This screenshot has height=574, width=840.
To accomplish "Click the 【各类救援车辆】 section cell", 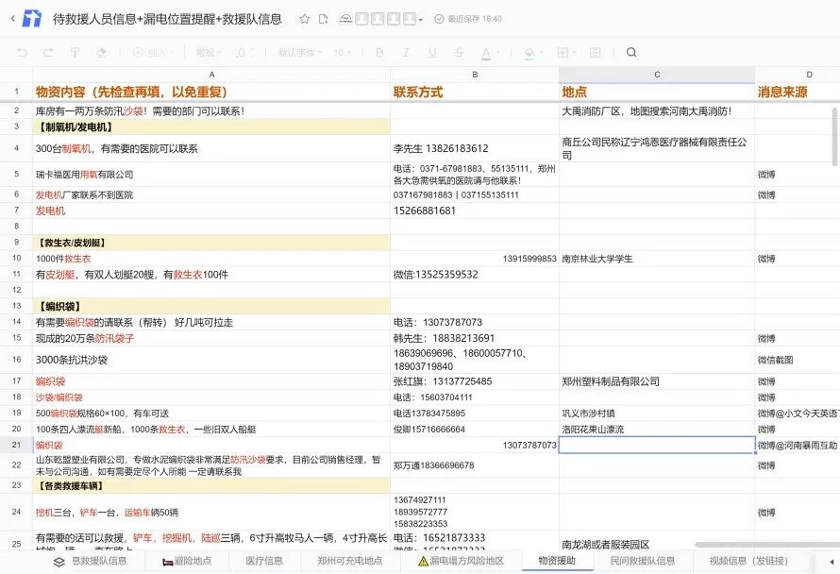I will click(211, 486).
